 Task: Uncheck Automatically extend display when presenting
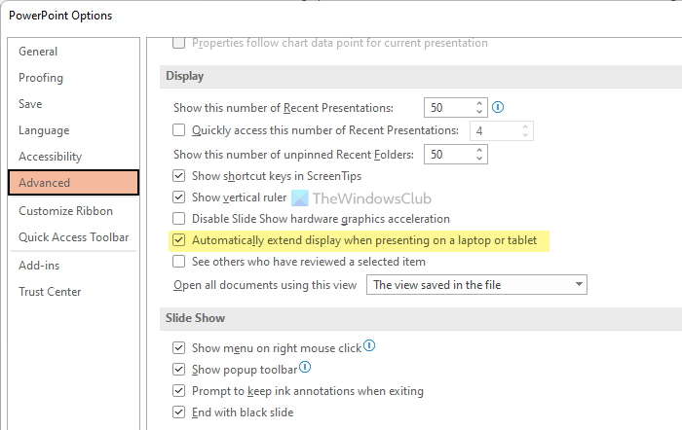tap(179, 239)
